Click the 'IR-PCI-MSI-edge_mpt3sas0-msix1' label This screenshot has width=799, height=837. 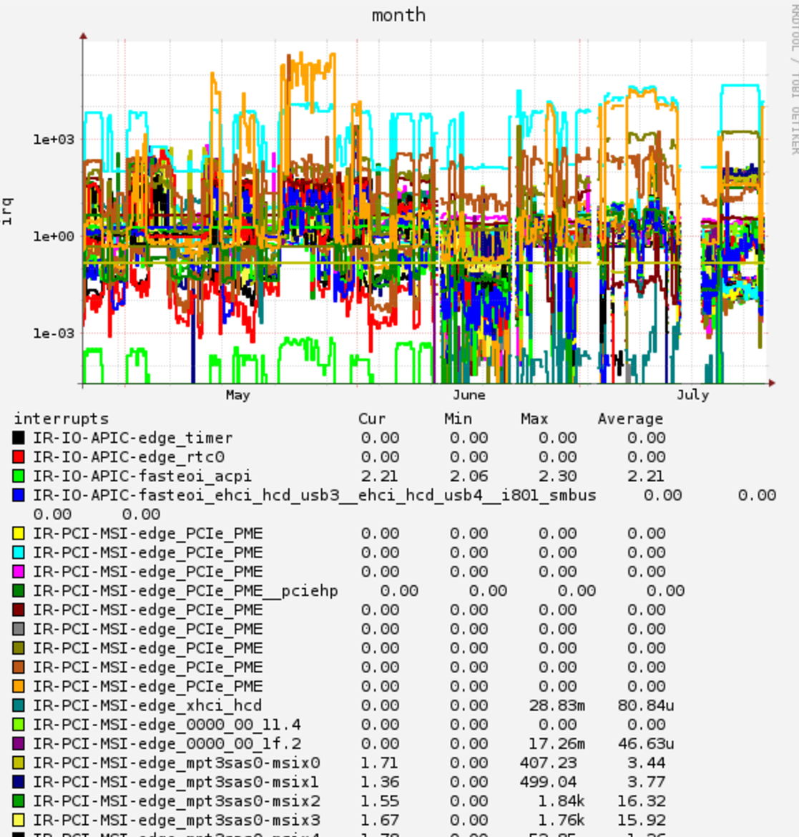(x=175, y=781)
